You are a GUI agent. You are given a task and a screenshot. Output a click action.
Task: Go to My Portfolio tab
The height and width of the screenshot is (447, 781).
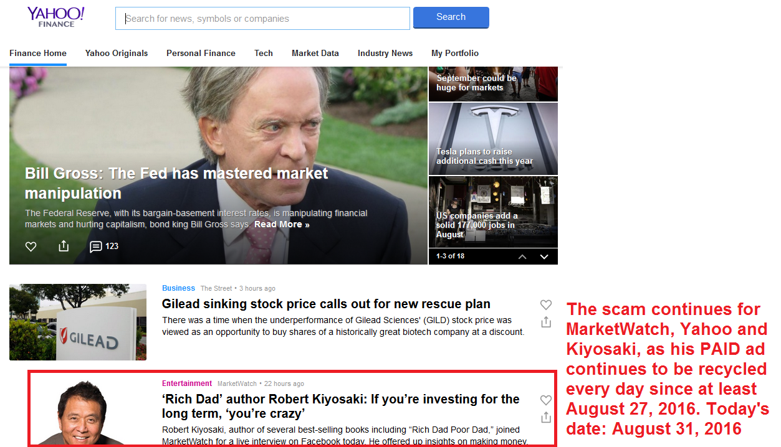click(455, 53)
